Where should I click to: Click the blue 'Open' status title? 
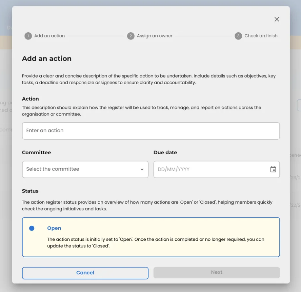54,228
